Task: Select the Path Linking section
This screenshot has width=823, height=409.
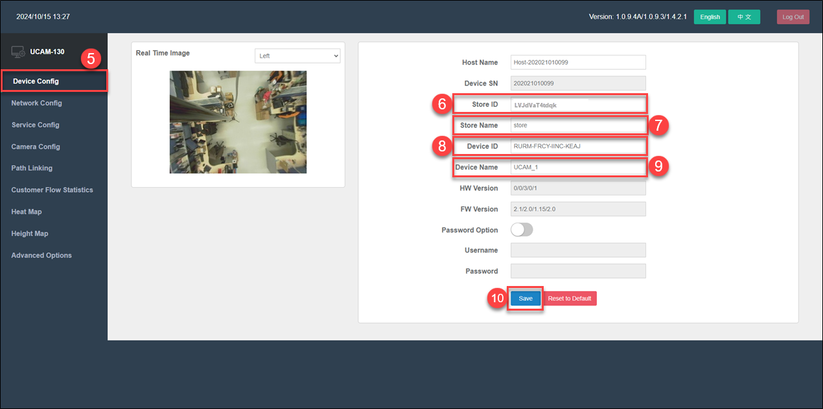Action: (x=30, y=168)
